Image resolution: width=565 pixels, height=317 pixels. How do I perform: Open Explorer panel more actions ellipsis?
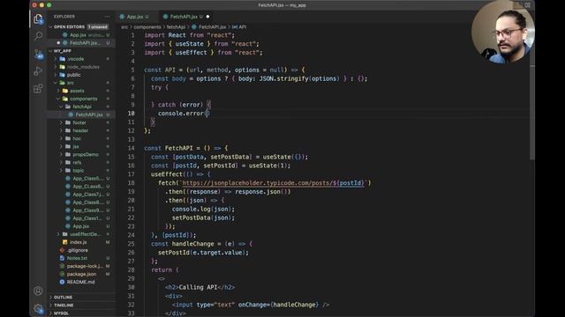pyautogui.click(x=107, y=17)
